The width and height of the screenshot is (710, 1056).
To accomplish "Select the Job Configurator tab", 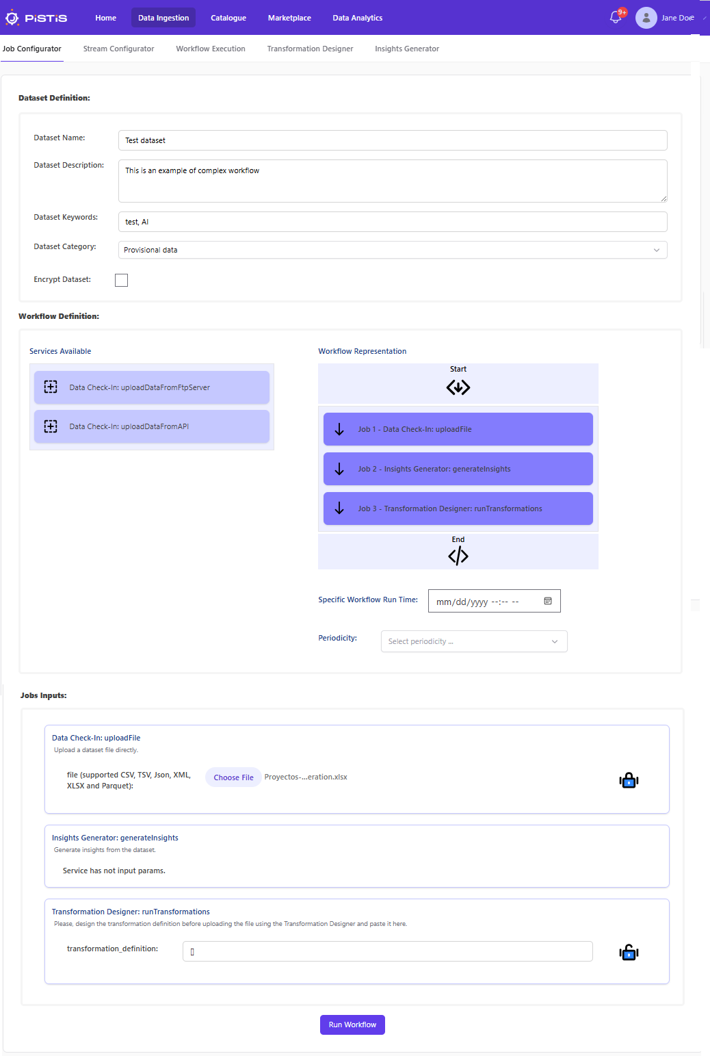I will point(32,49).
